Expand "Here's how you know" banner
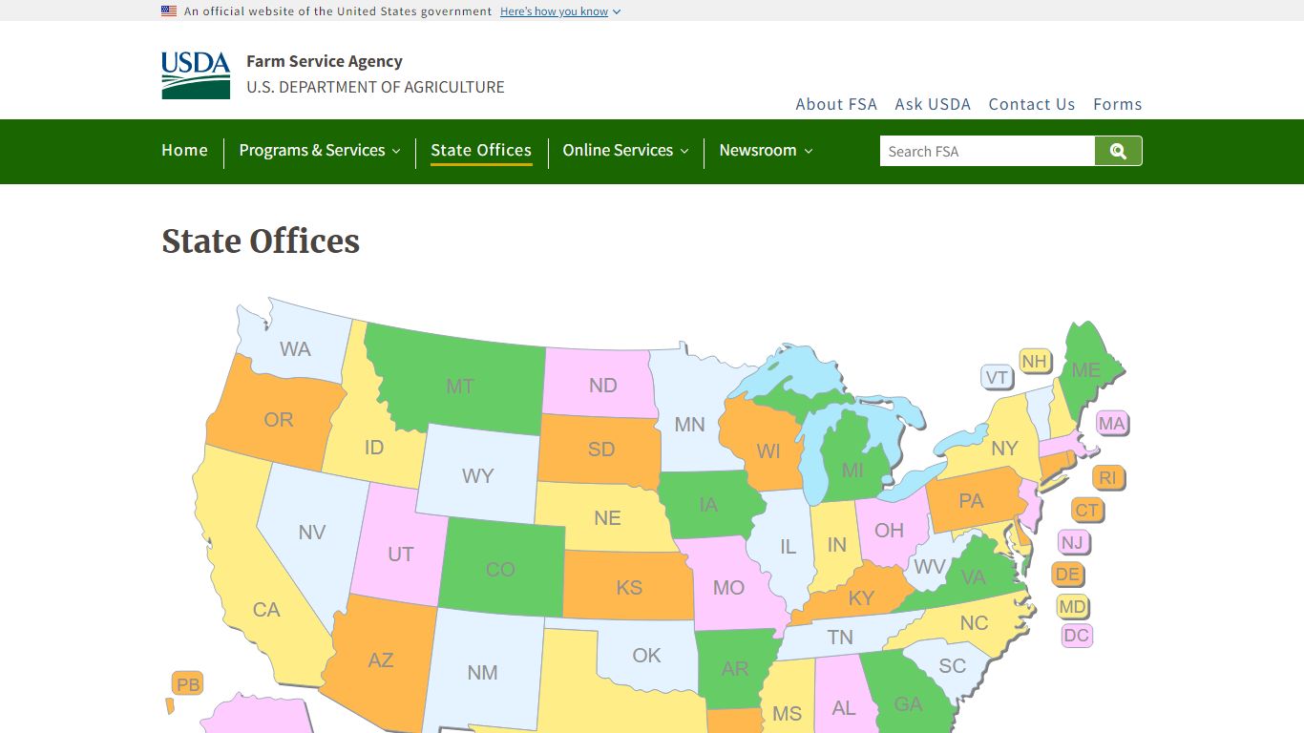 coord(560,11)
